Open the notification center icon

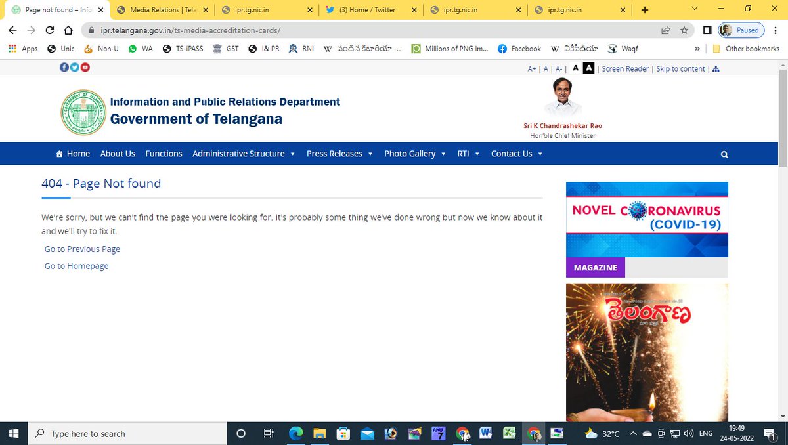pyautogui.click(x=769, y=433)
